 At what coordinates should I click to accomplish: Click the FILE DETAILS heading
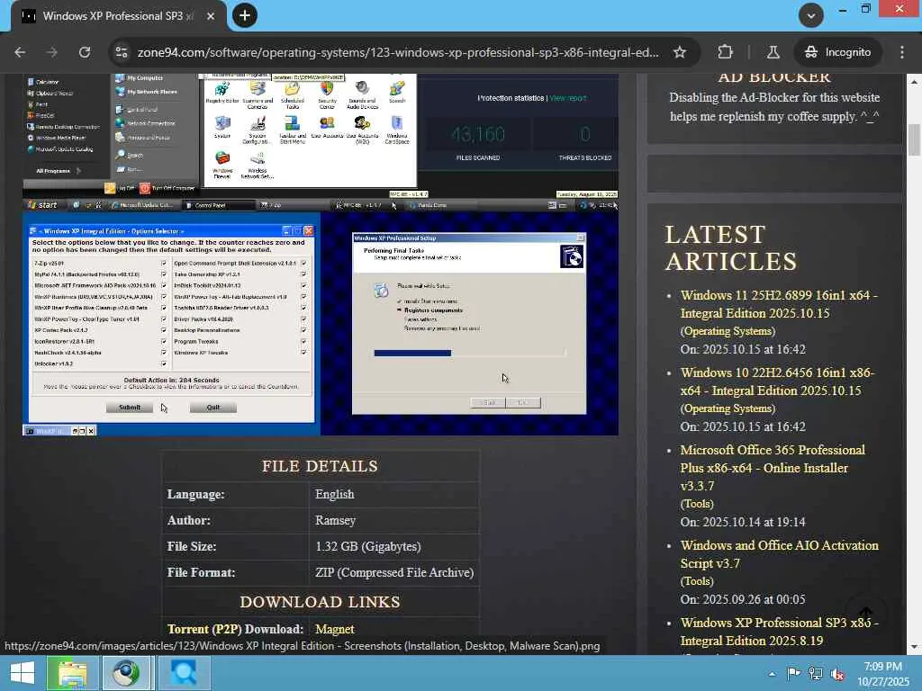click(x=320, y=466)
